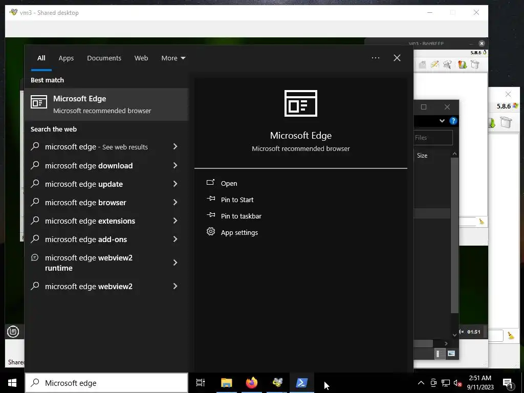Screen dimensions: 524x393
Task: Expand arrow for 'microsoft edge update'
Action: 175,184
